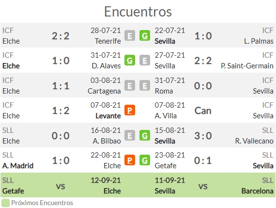
Task: Click the gray E badge for Roma vs Sevilla
Action: 145,85
